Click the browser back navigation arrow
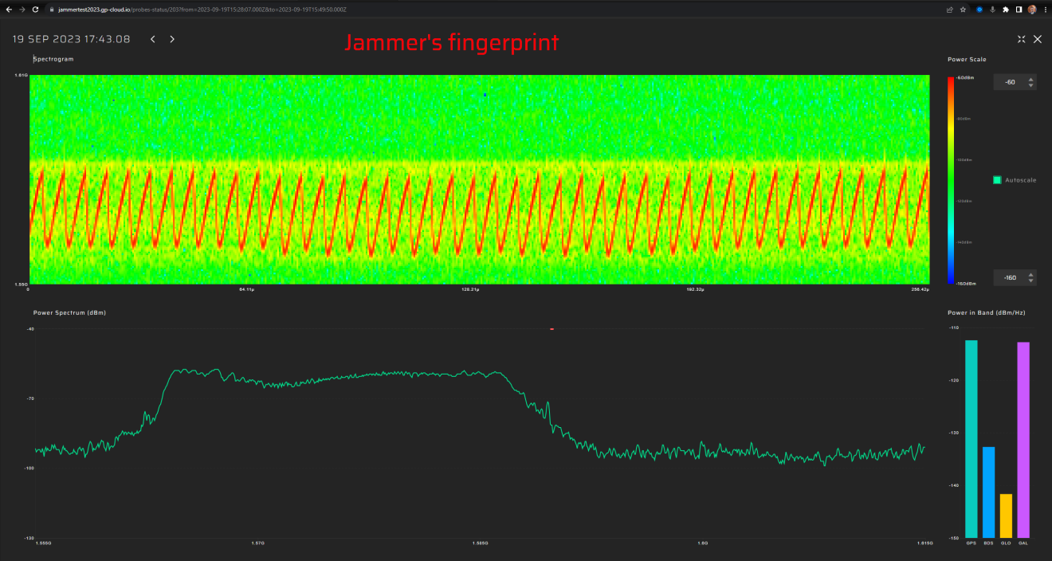This screenshot has width=1052, height=561. pos(10,9)
